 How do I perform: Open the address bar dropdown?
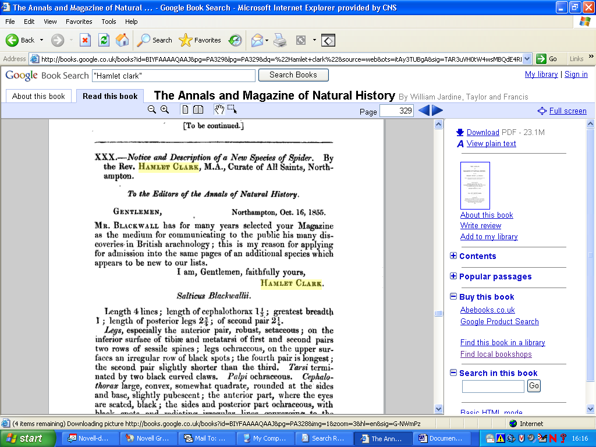[x=527, y=59]
